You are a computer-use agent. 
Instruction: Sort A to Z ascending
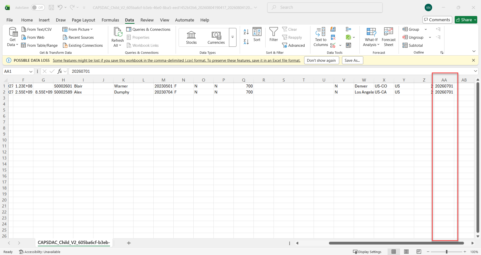pyautogui.click(x=246, y=32)
